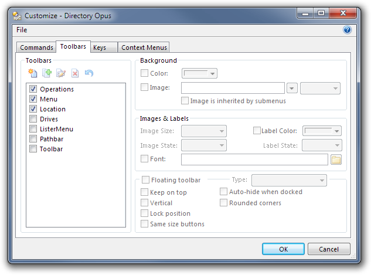The width and height of the screenshot is (371, 275).
Task: Click the New Toolbar icon
Action: click(x=33, y=73)
